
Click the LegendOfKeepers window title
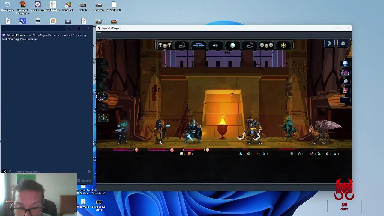click(x=111, y=28)
